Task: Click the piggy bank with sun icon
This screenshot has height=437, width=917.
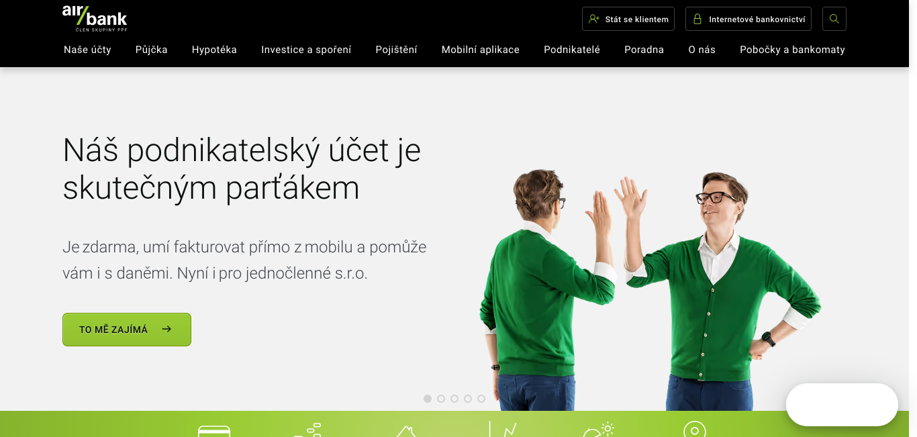Action: [x=599, y=429]
